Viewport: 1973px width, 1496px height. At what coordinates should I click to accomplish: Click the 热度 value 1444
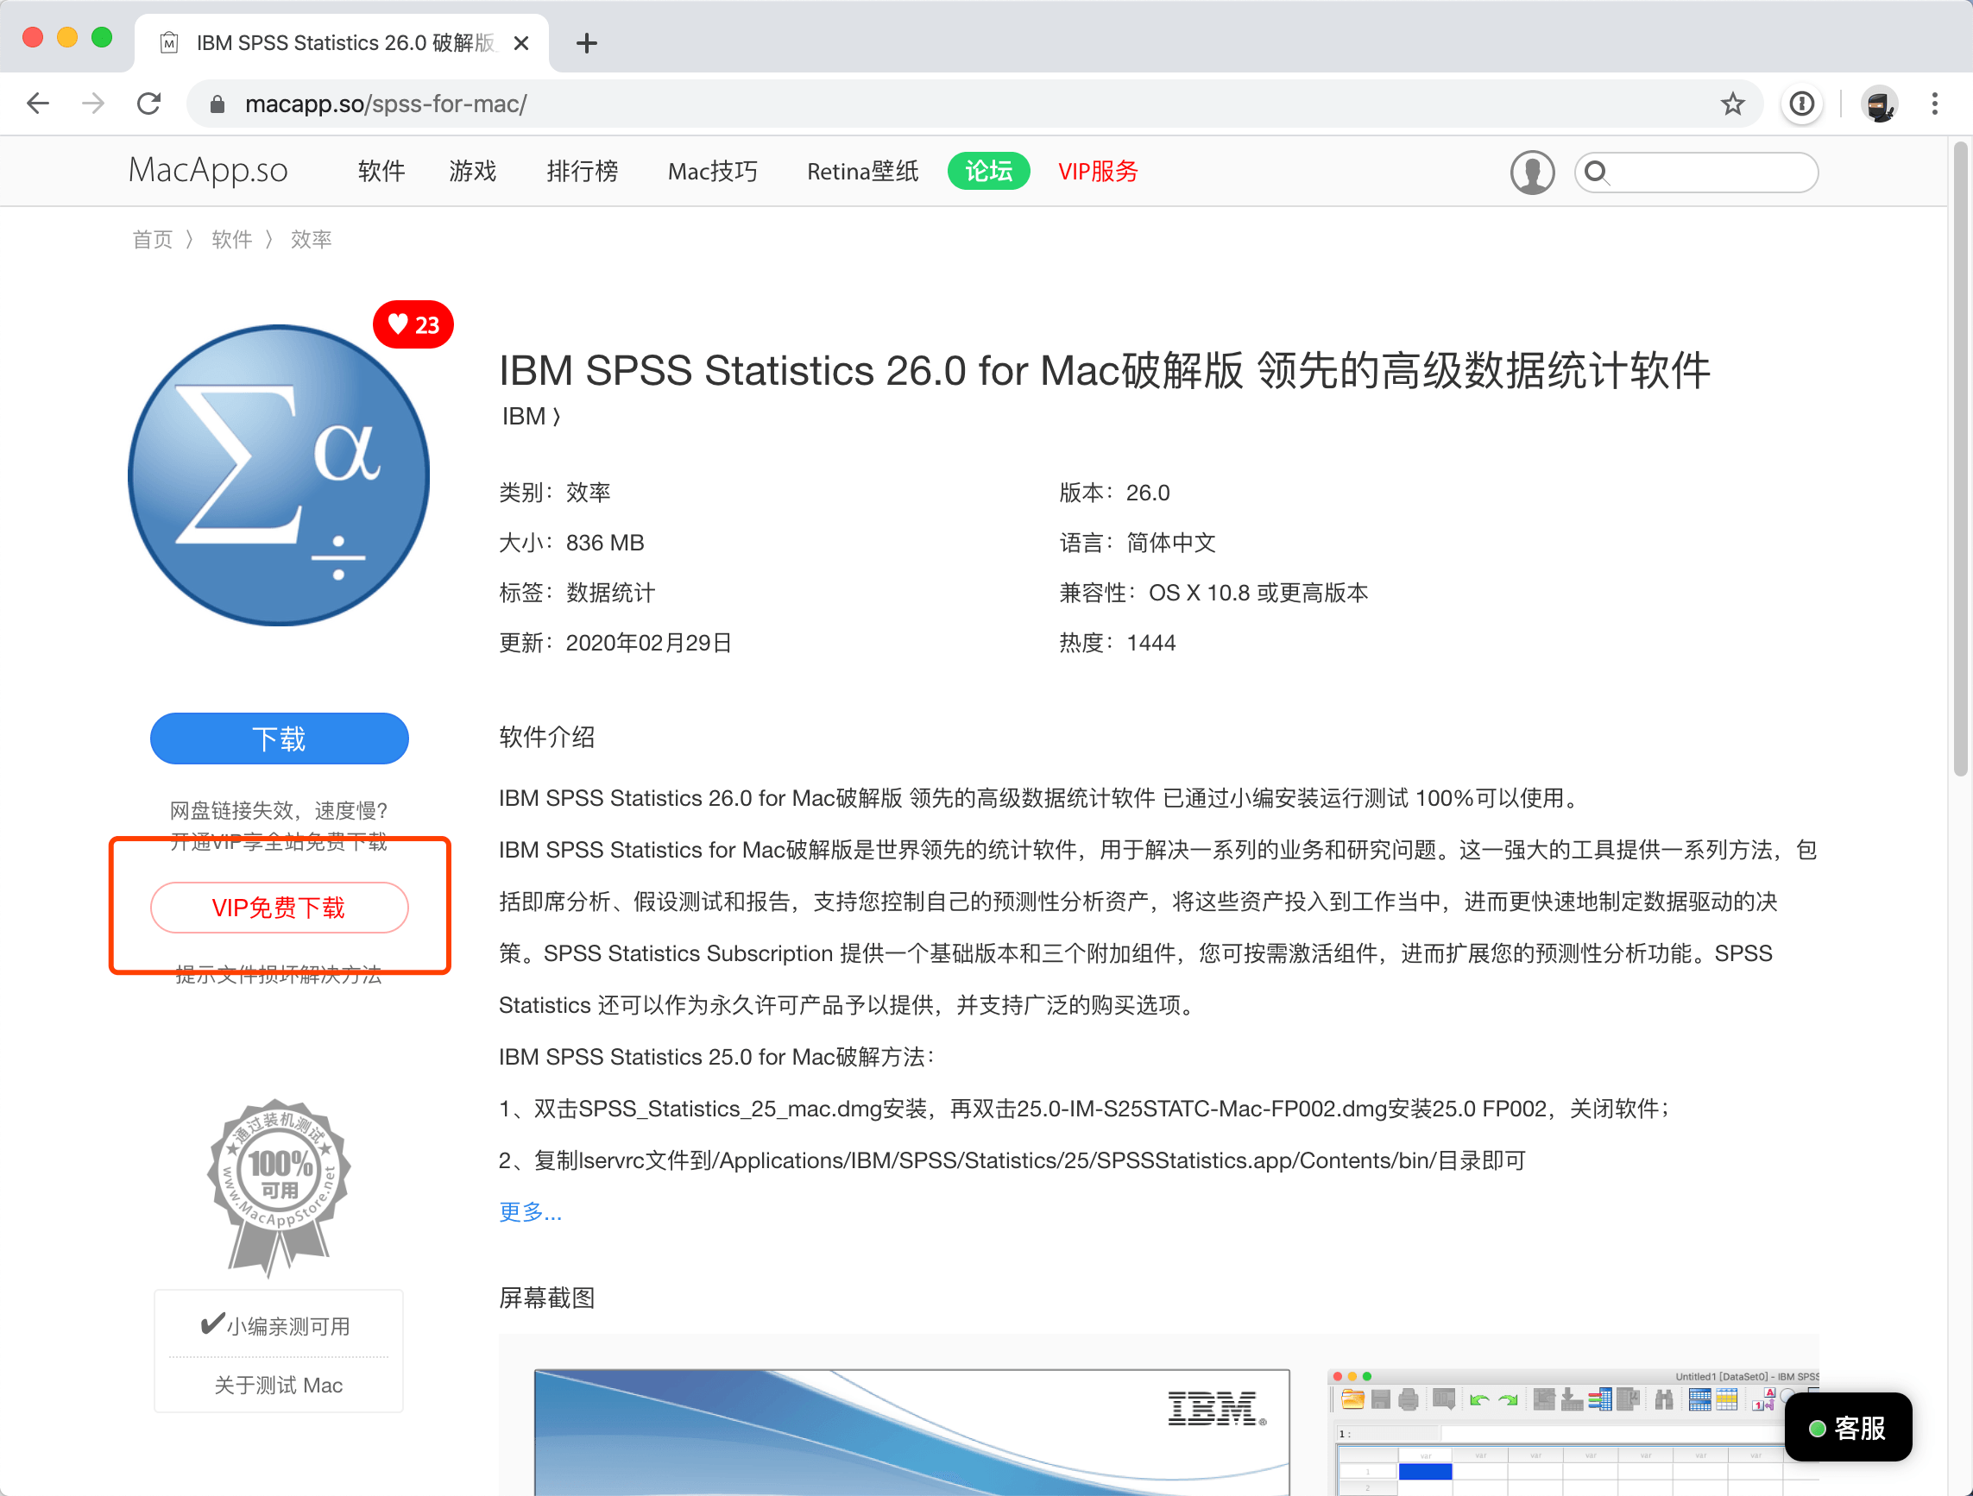tap(1150, 643)
